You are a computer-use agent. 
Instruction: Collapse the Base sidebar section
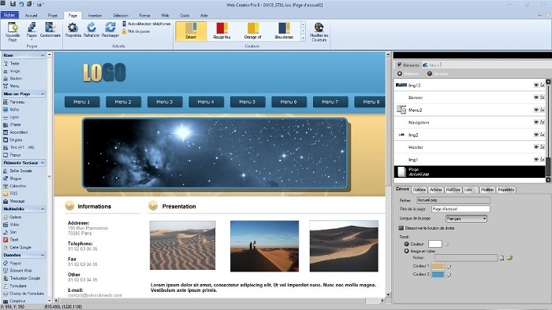[43, 56]
